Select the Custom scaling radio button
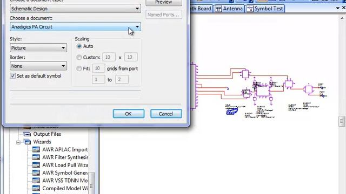Screen dimensions: 346x194 [x=79, y=58]
